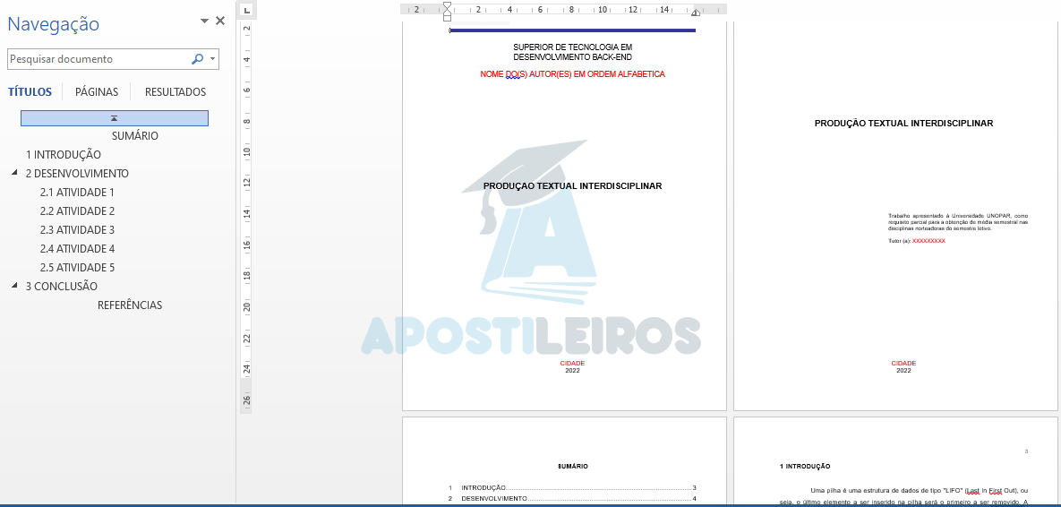Click the Tutor (a): XXXXXXXXXX line
This screenshot has height=507, width=1061.
coord(917,241)
